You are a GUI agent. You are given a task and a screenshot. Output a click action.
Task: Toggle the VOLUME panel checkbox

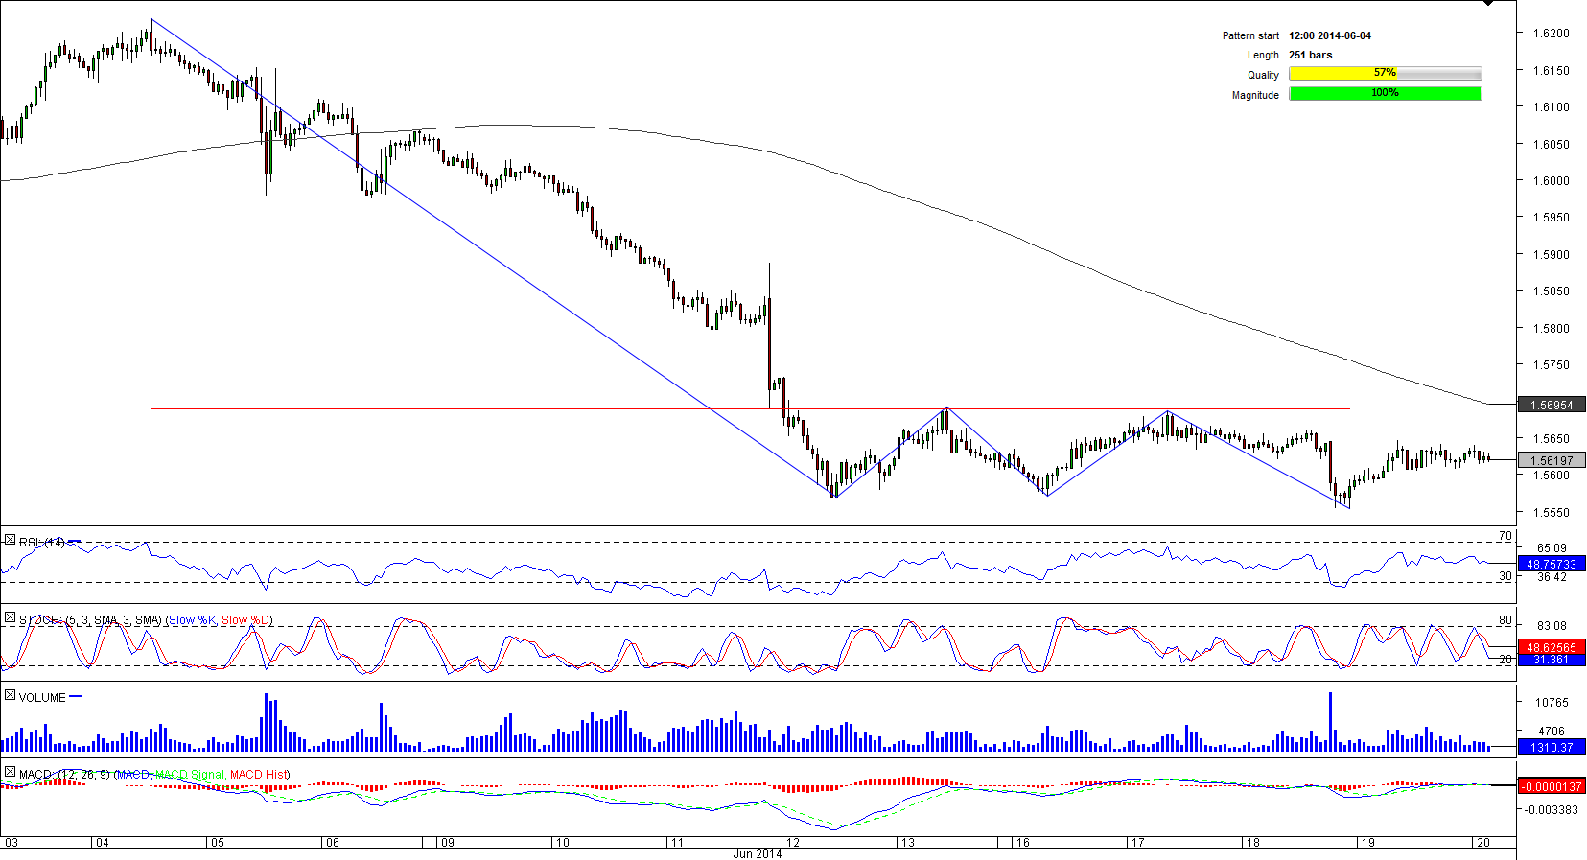(x=10, y=695)
